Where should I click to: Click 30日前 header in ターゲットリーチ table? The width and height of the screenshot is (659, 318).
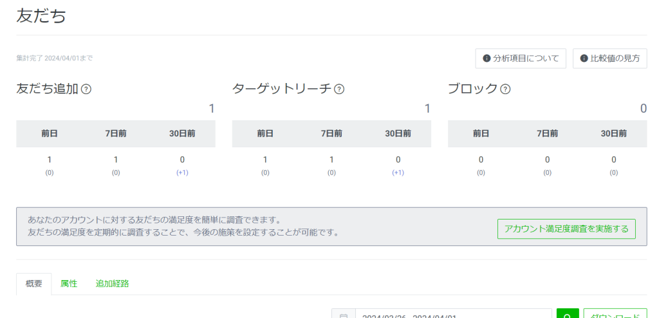(x=398, y=134)
